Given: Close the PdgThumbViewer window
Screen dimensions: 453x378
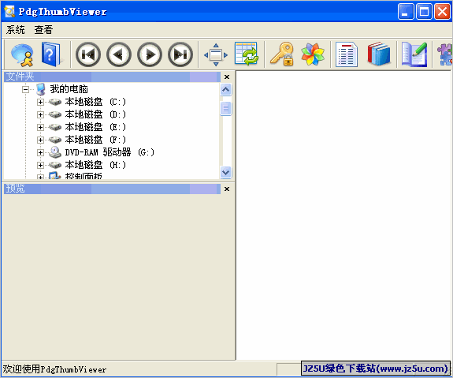Looking at the screenshot, I should pyautogui.click(x=442, y=12).
